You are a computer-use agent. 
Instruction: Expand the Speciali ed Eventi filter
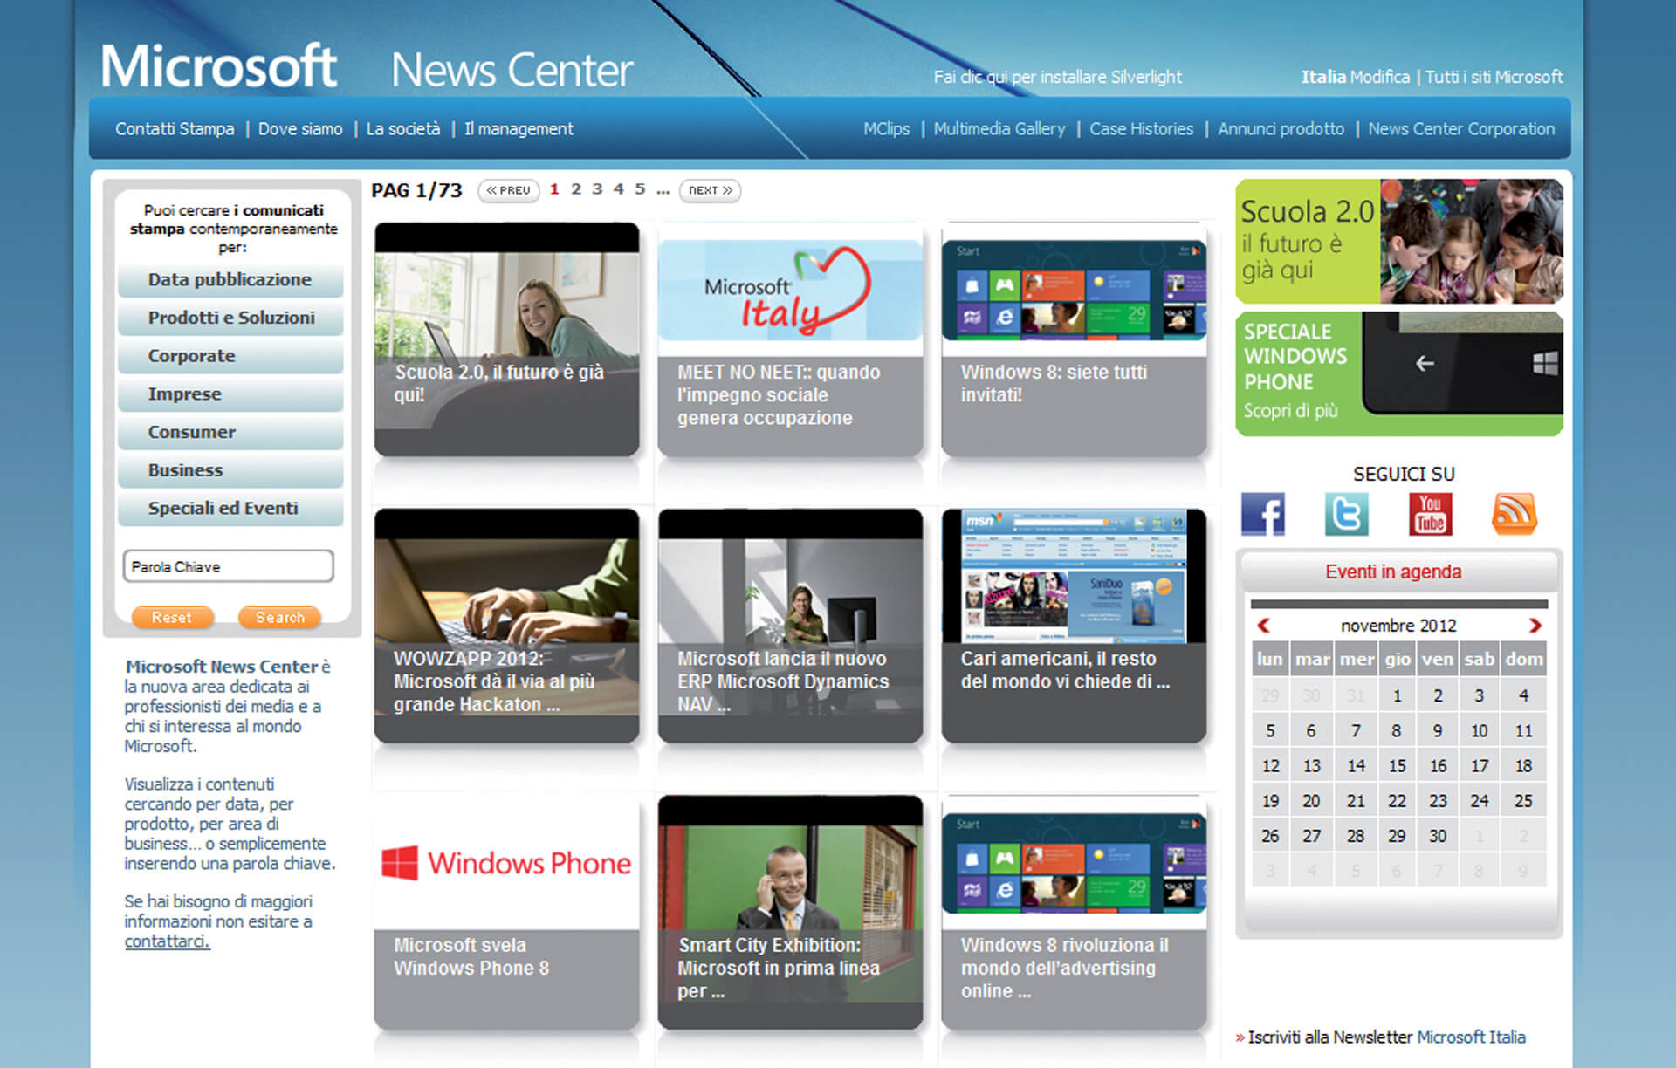pyautogui.click(x=230, y=509)
